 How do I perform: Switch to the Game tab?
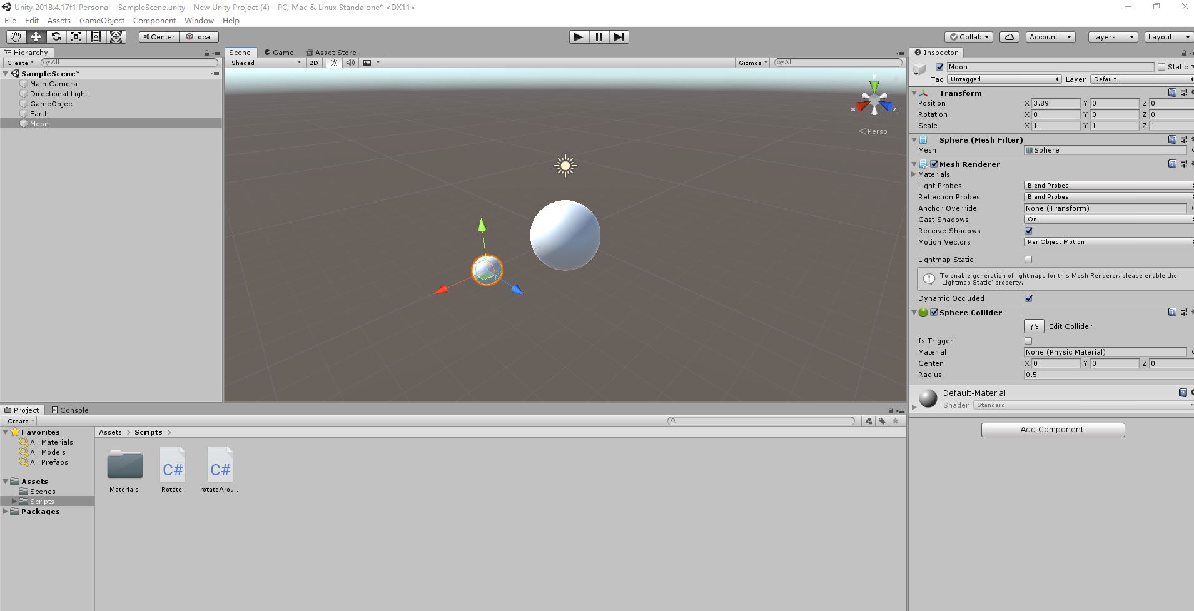(279, 52)
